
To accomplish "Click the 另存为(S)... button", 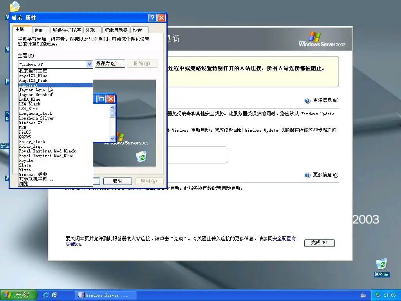I will 110,63.
